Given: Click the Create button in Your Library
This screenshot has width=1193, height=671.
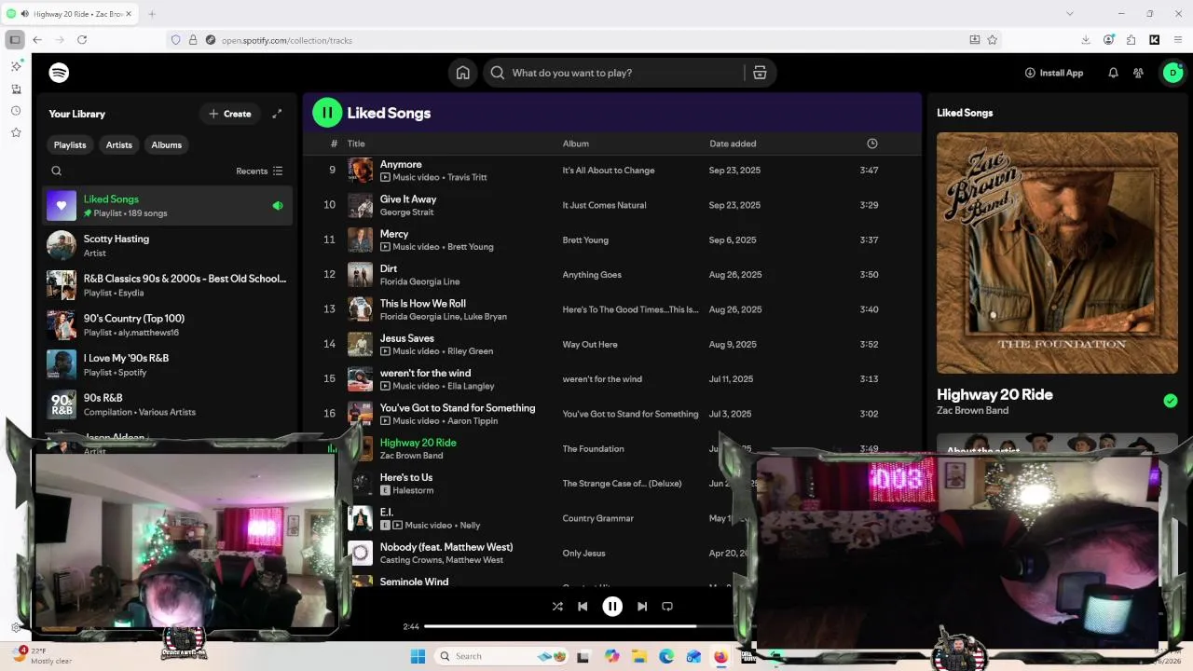Looking at the screenshot, I should [229, 114].
